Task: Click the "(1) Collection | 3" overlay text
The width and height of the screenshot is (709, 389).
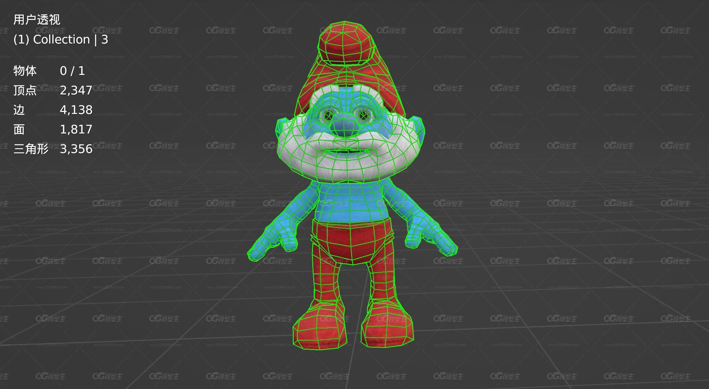Action: [61, 40]
